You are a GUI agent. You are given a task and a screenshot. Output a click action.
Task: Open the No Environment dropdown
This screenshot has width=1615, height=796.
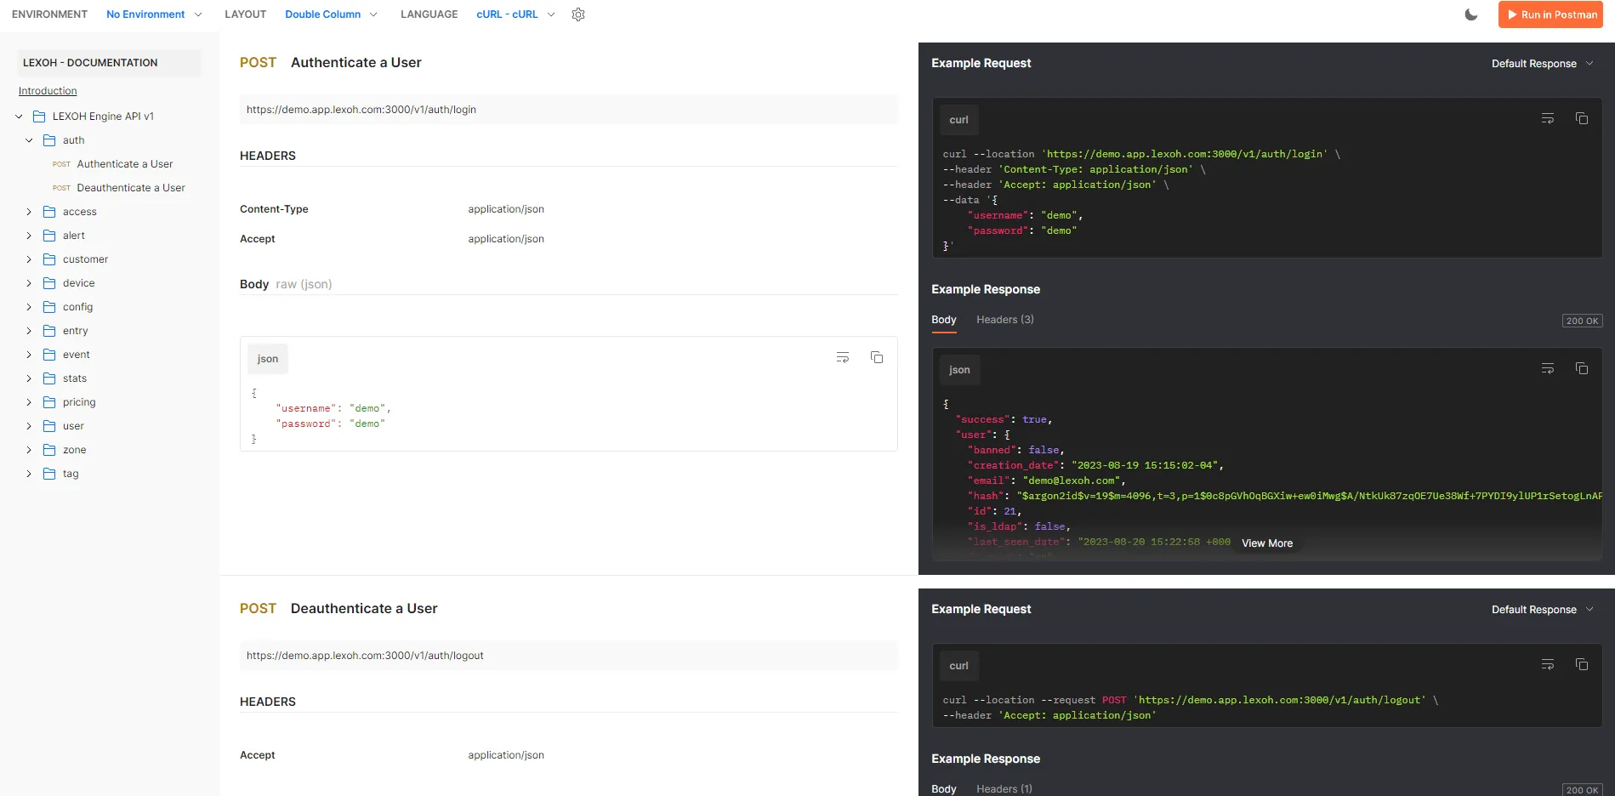coord(154,14)
